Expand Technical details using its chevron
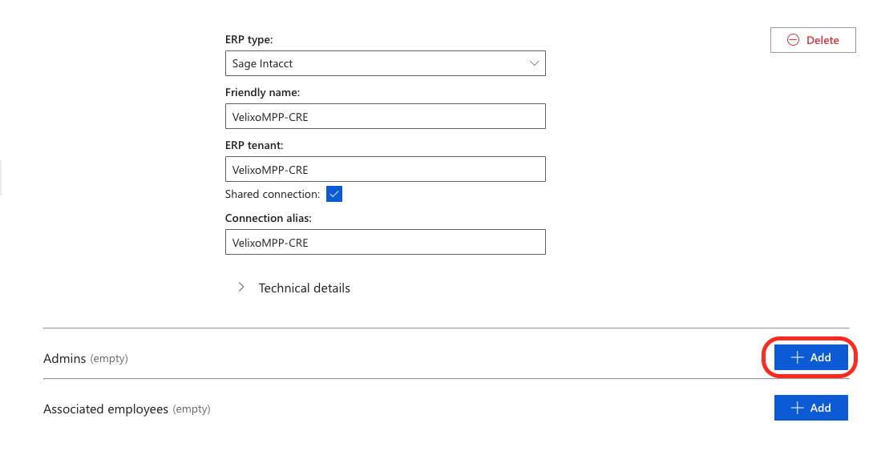 click(x=241, y=288)
